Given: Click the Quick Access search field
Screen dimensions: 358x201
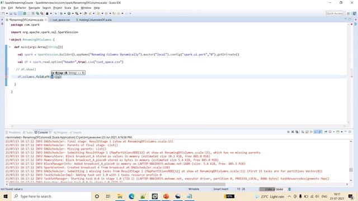Looking at the screenshot, I should coord(335,13).
